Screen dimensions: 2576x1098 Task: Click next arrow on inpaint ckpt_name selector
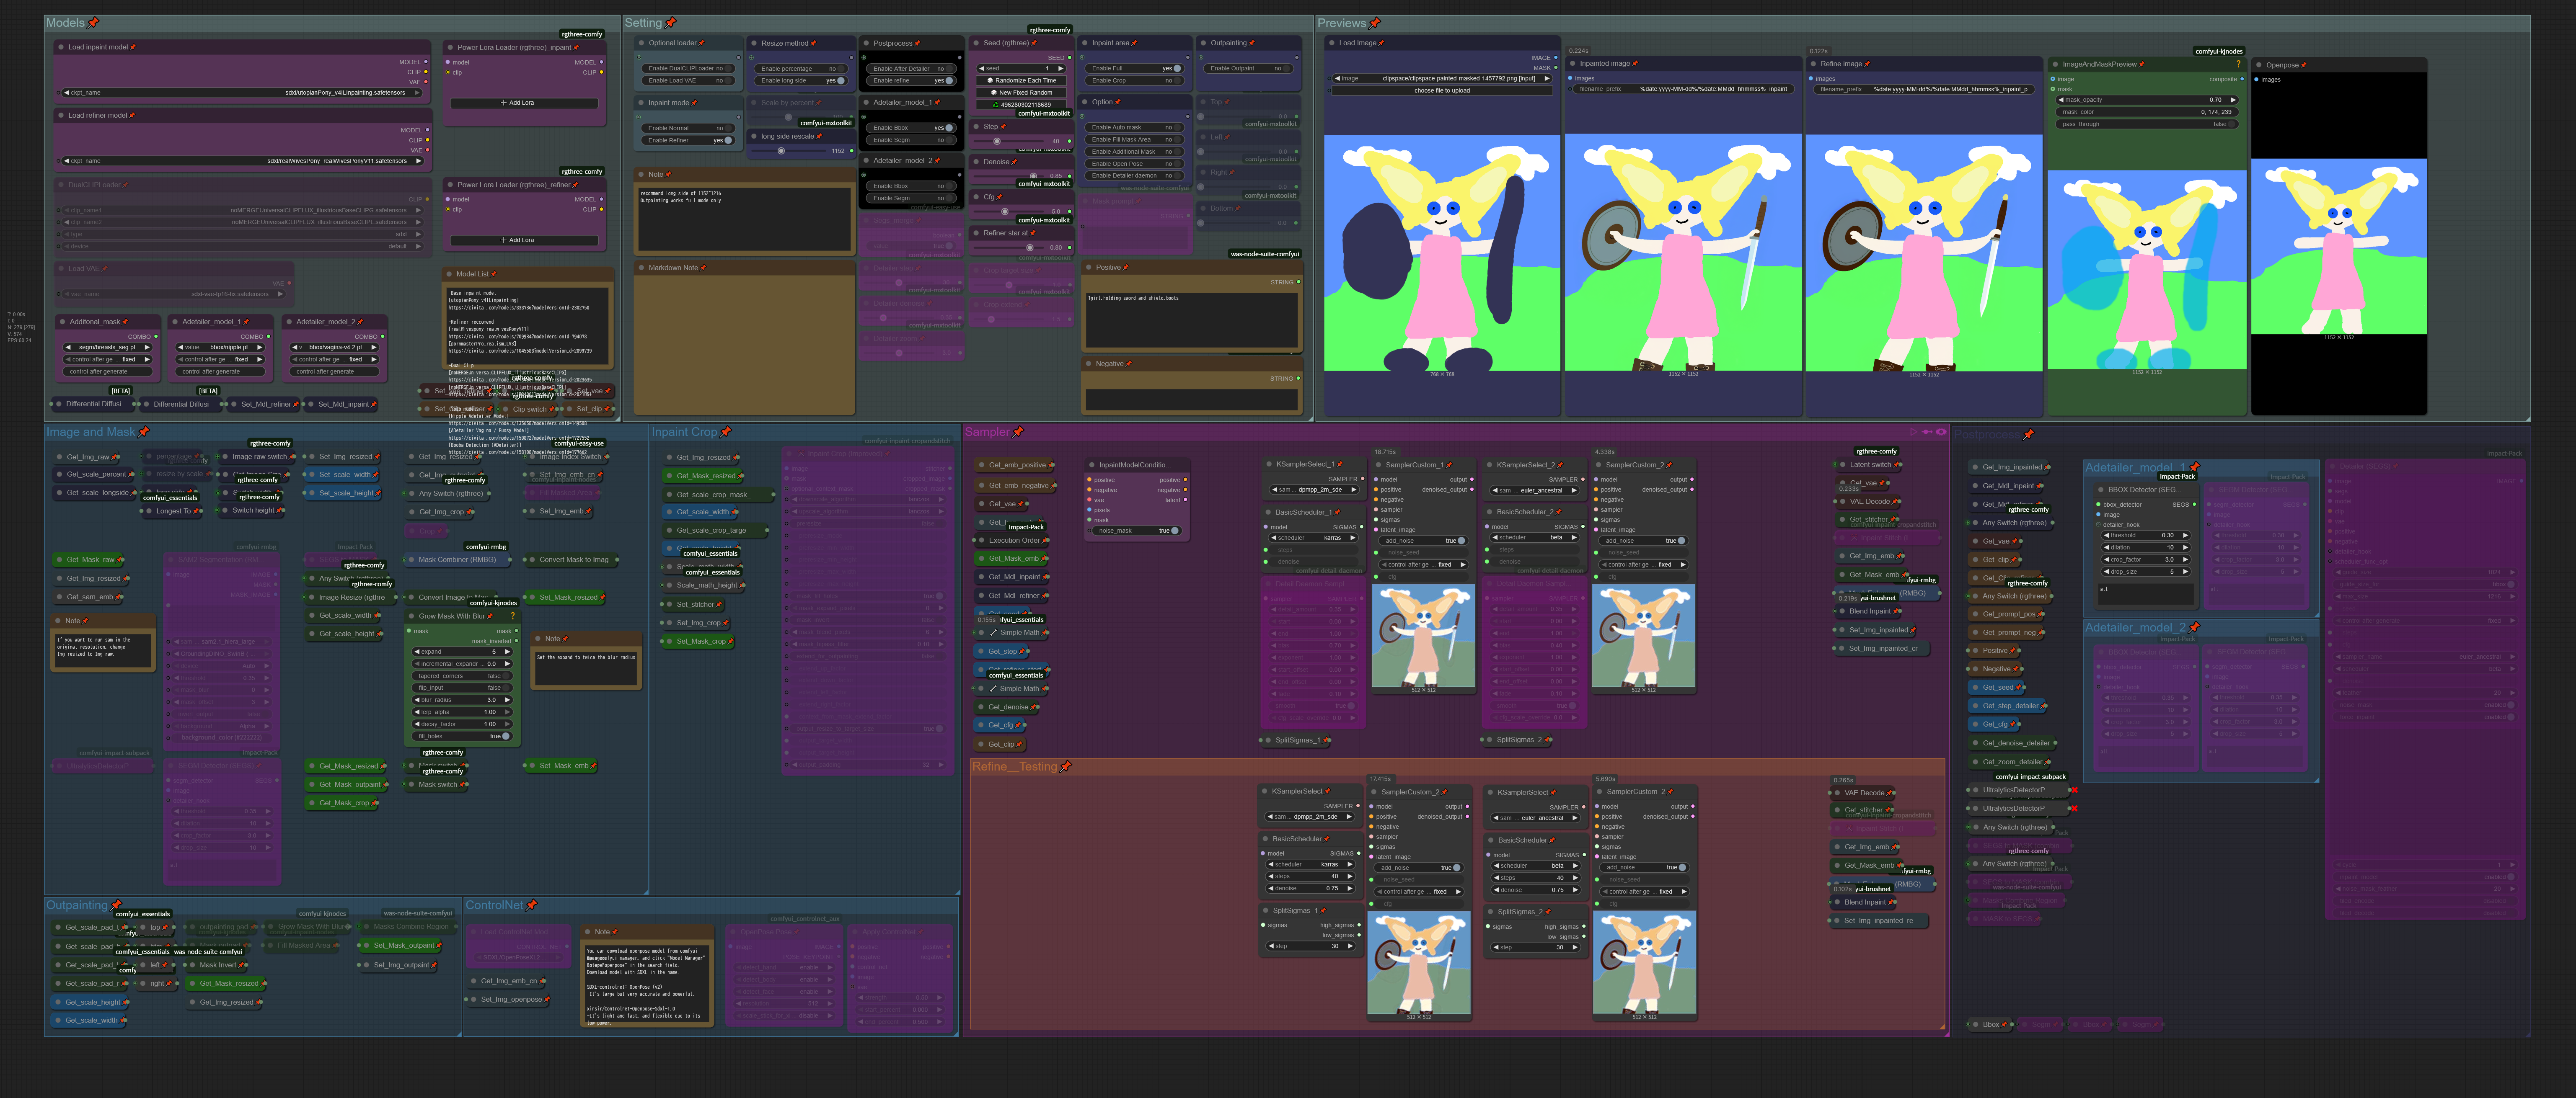click(417, 93)
